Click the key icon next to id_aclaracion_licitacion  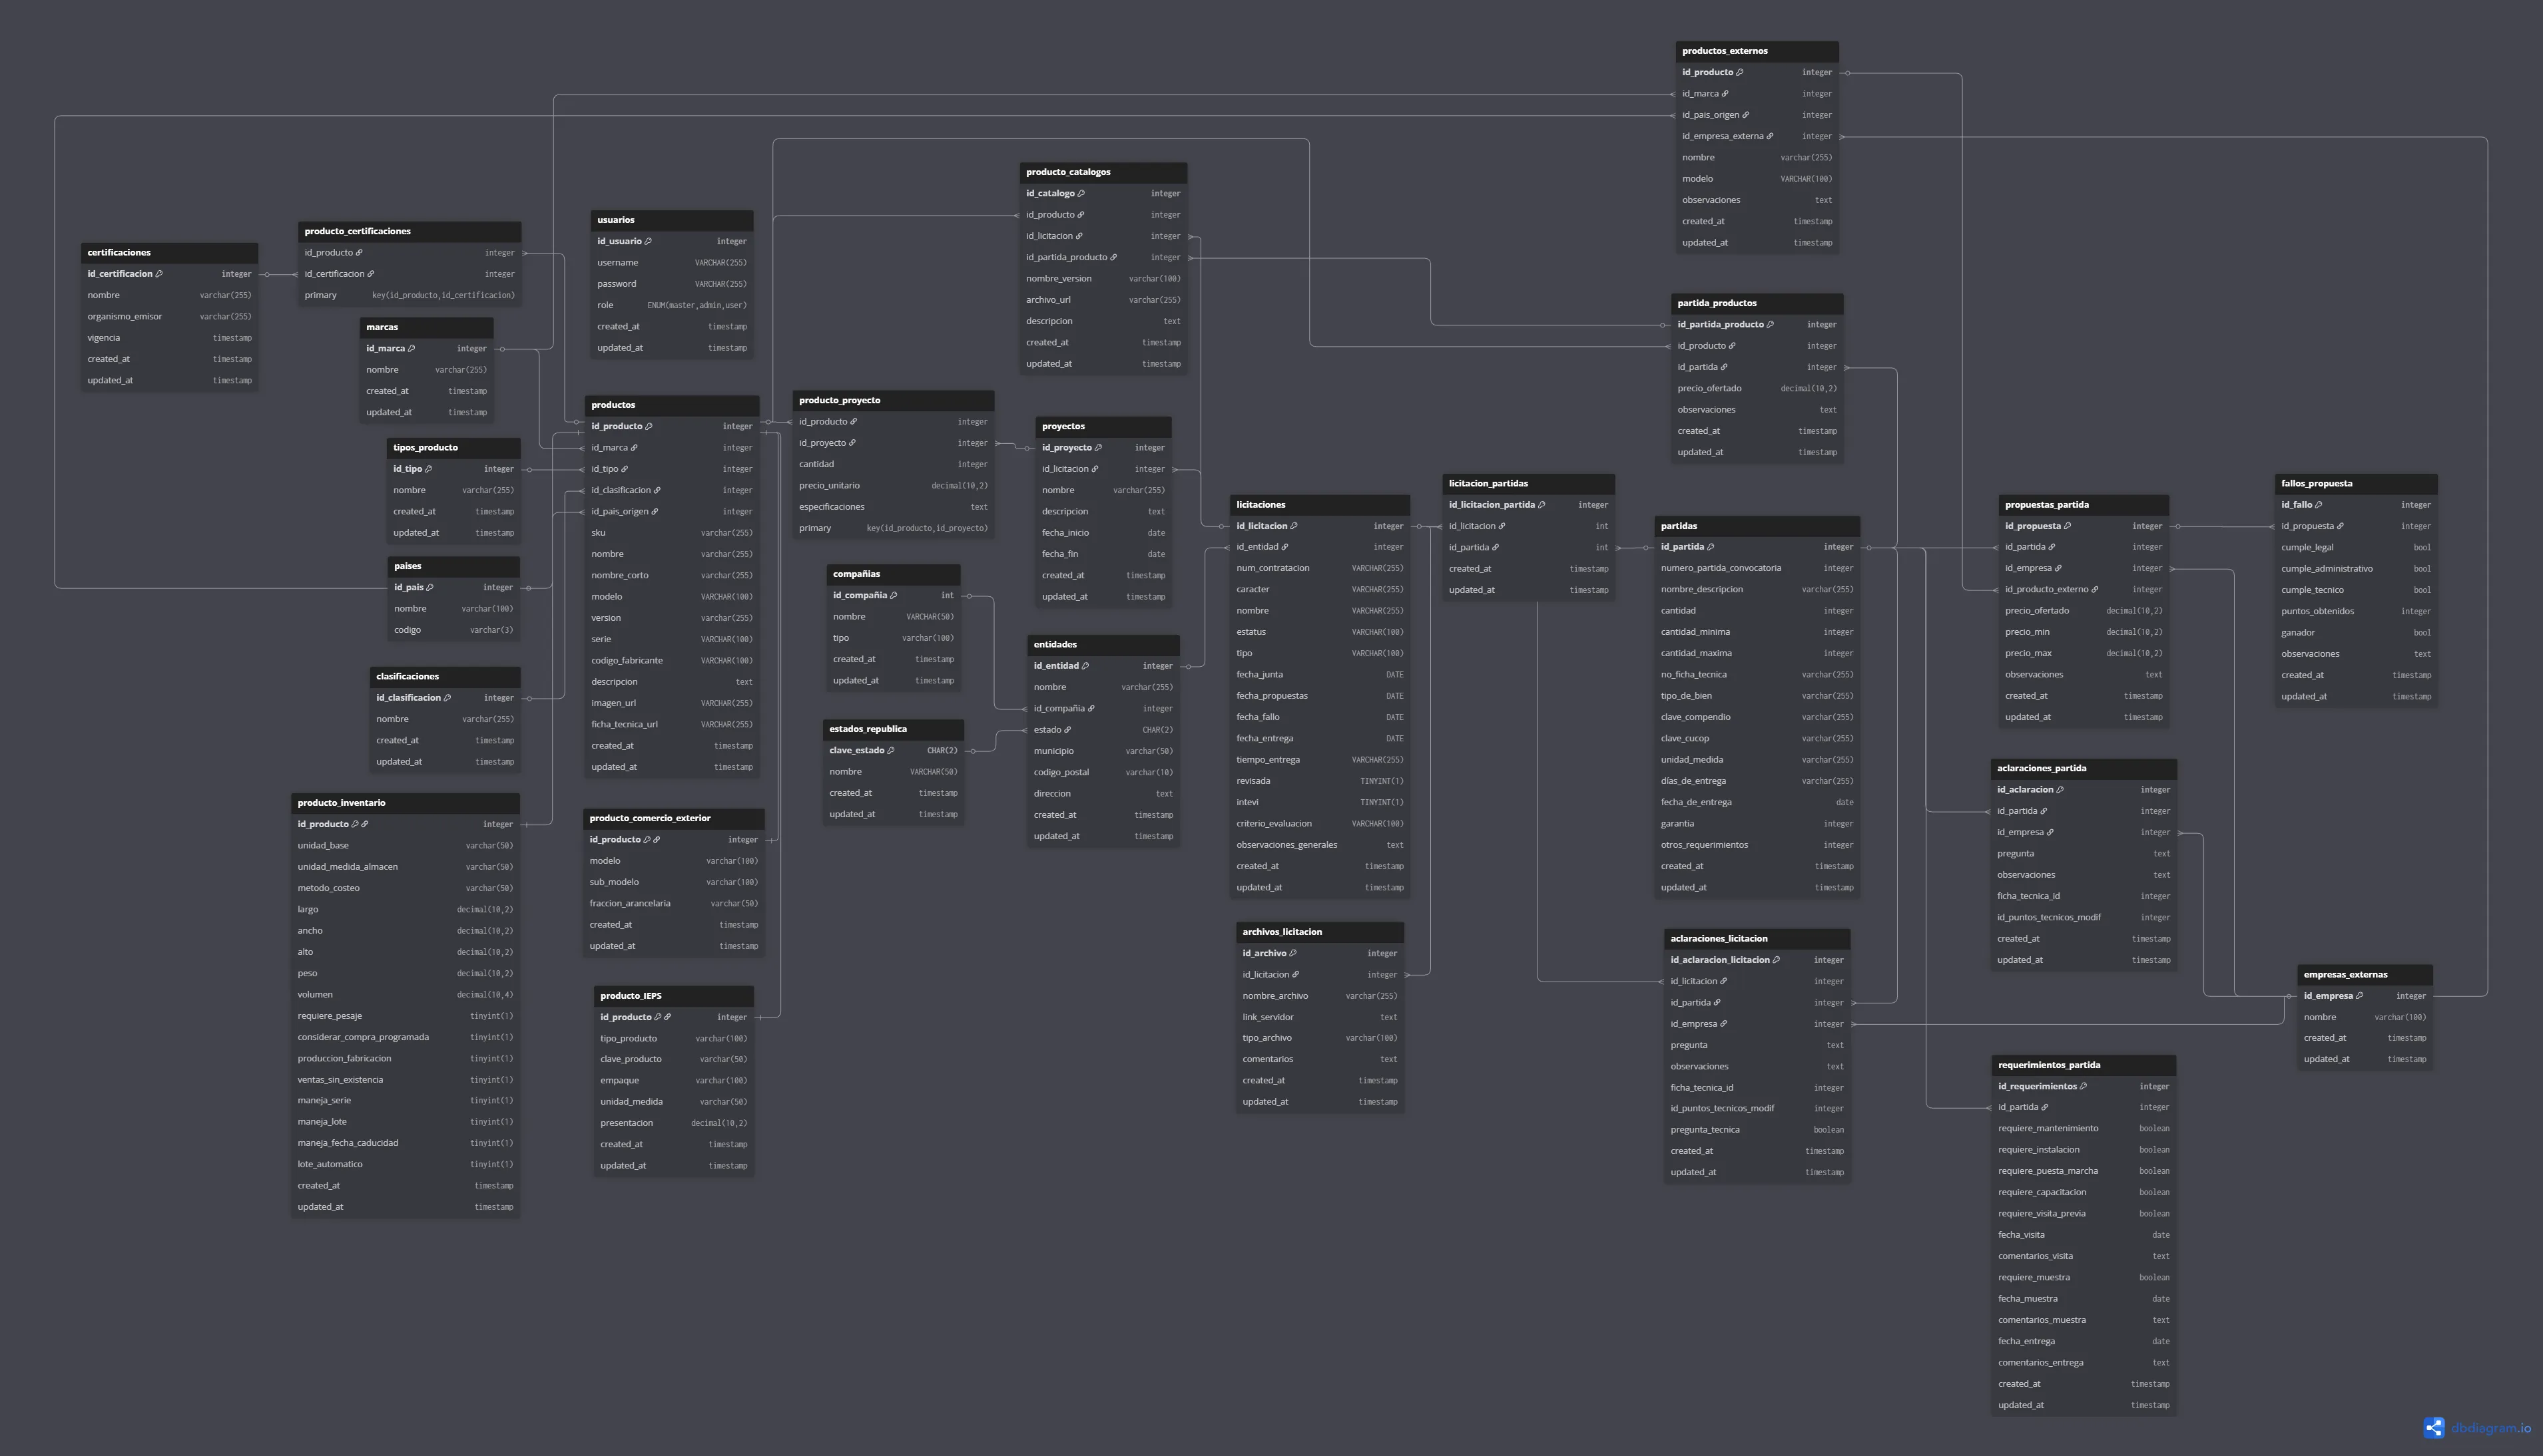(1777, 960)
